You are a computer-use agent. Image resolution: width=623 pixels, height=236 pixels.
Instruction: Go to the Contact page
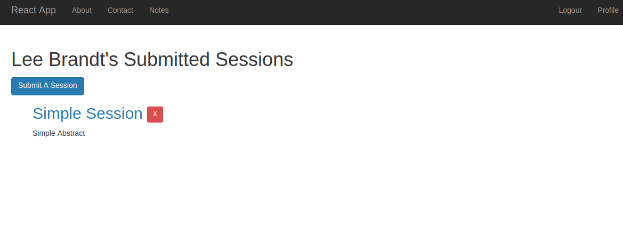click(120, 10)
